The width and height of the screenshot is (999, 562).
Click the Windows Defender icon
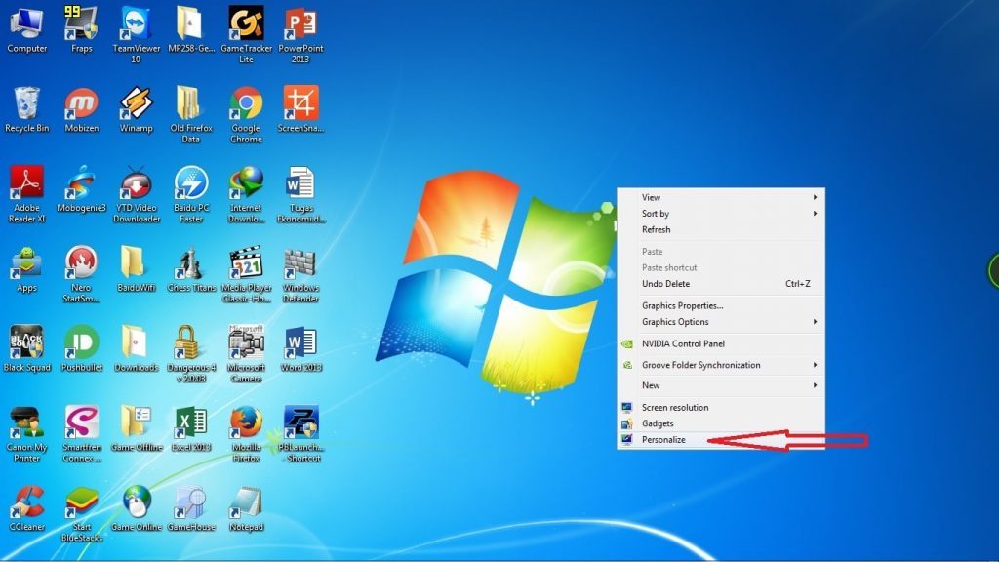[x=300, y=262]
